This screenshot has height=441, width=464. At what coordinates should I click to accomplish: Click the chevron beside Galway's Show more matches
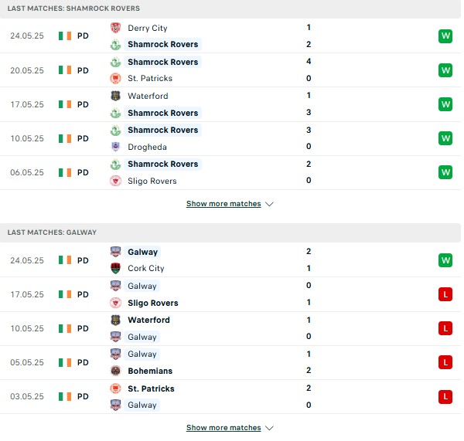click(x=269, y=428)
